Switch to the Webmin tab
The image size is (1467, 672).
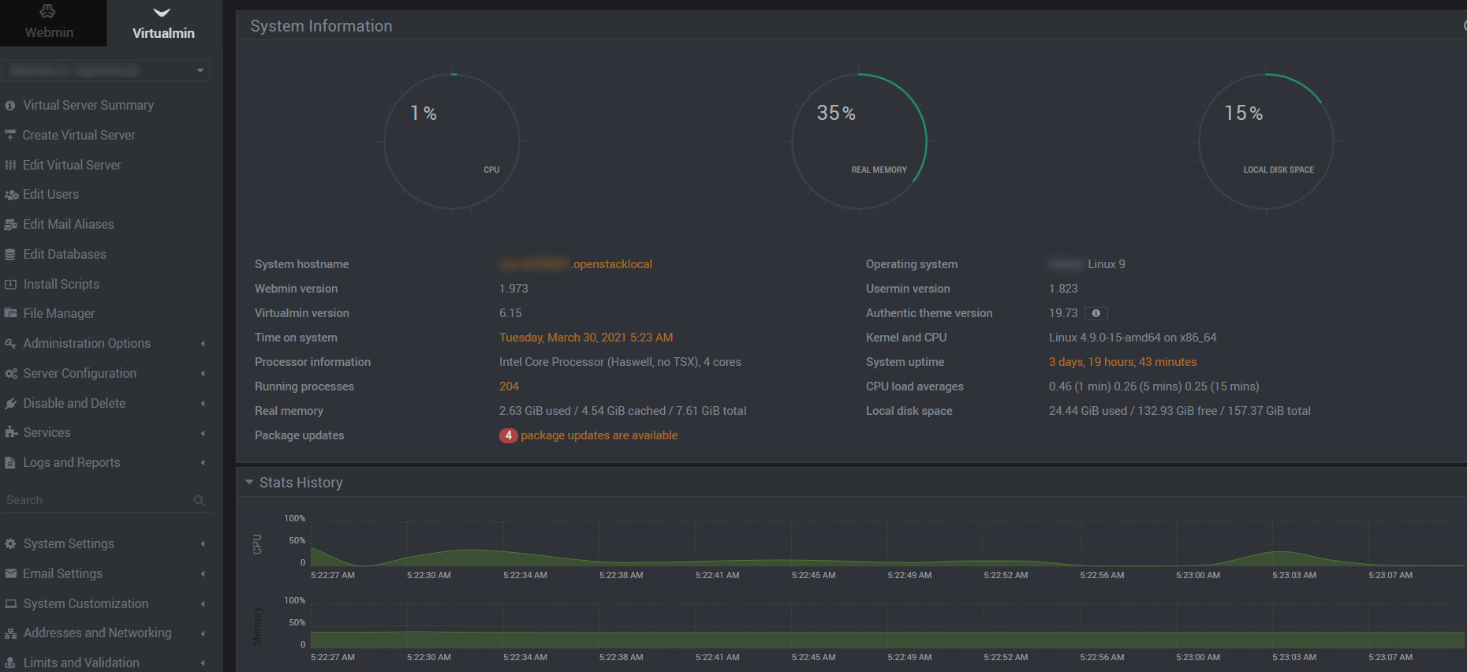coord(49,23)
